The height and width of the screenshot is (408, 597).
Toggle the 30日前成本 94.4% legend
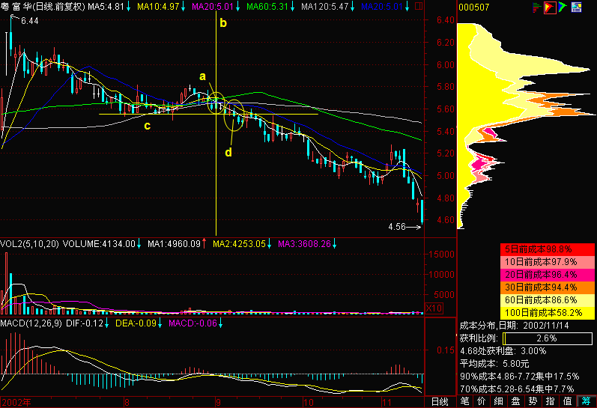[547, 287]
